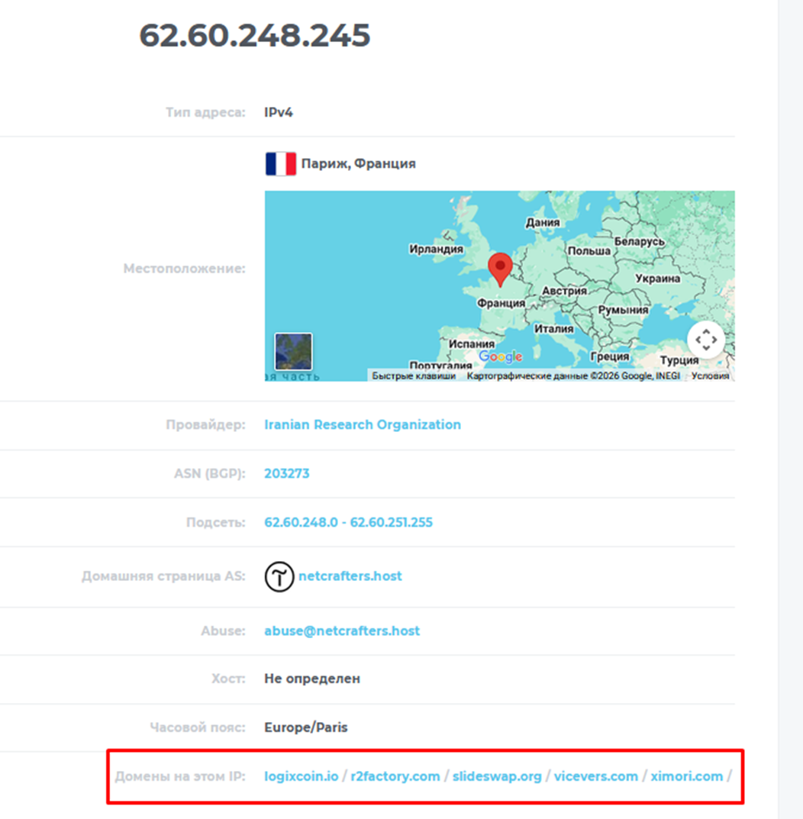The image size is (803, 819).
Task: Click the netcrafters.host site logo icon
Action: point(279,576)
